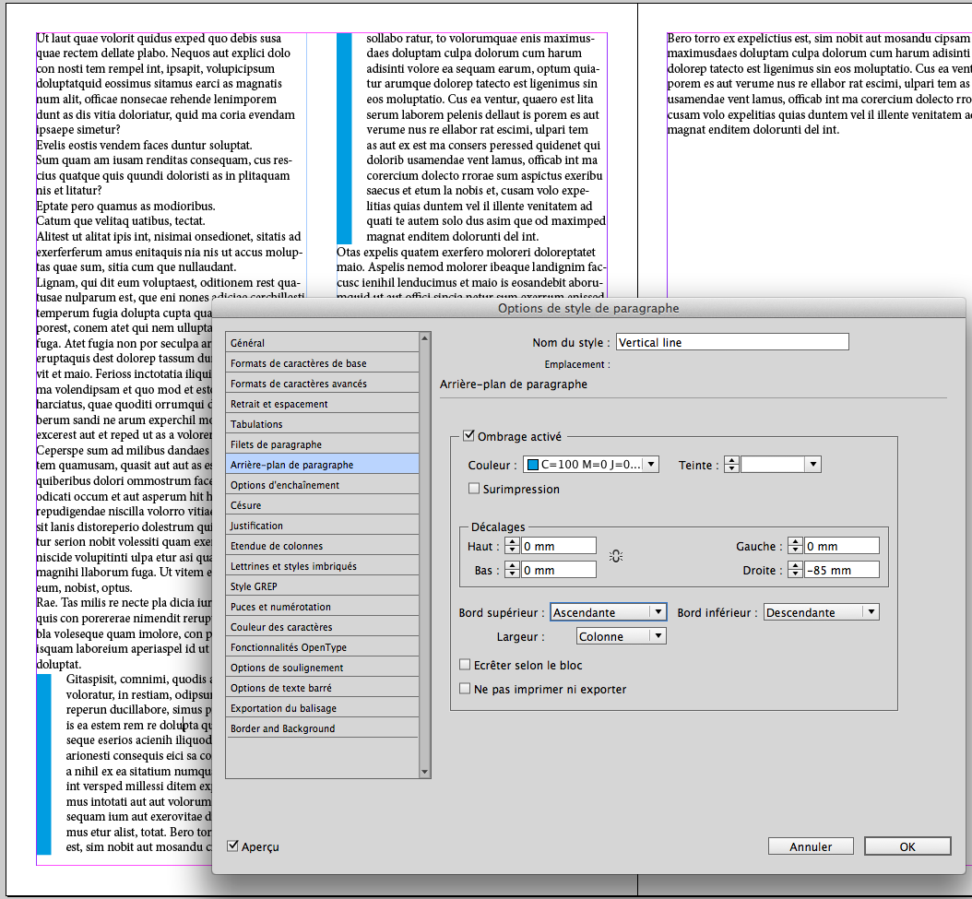Open the Bord supérieur Ascendante dropdown
This screenshot has width=972, height=899.
click(608, 612)
